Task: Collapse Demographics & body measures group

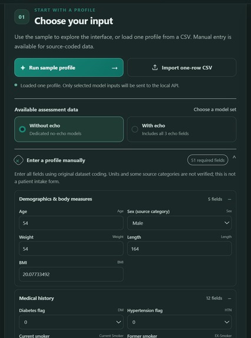Action: [229, 199]
